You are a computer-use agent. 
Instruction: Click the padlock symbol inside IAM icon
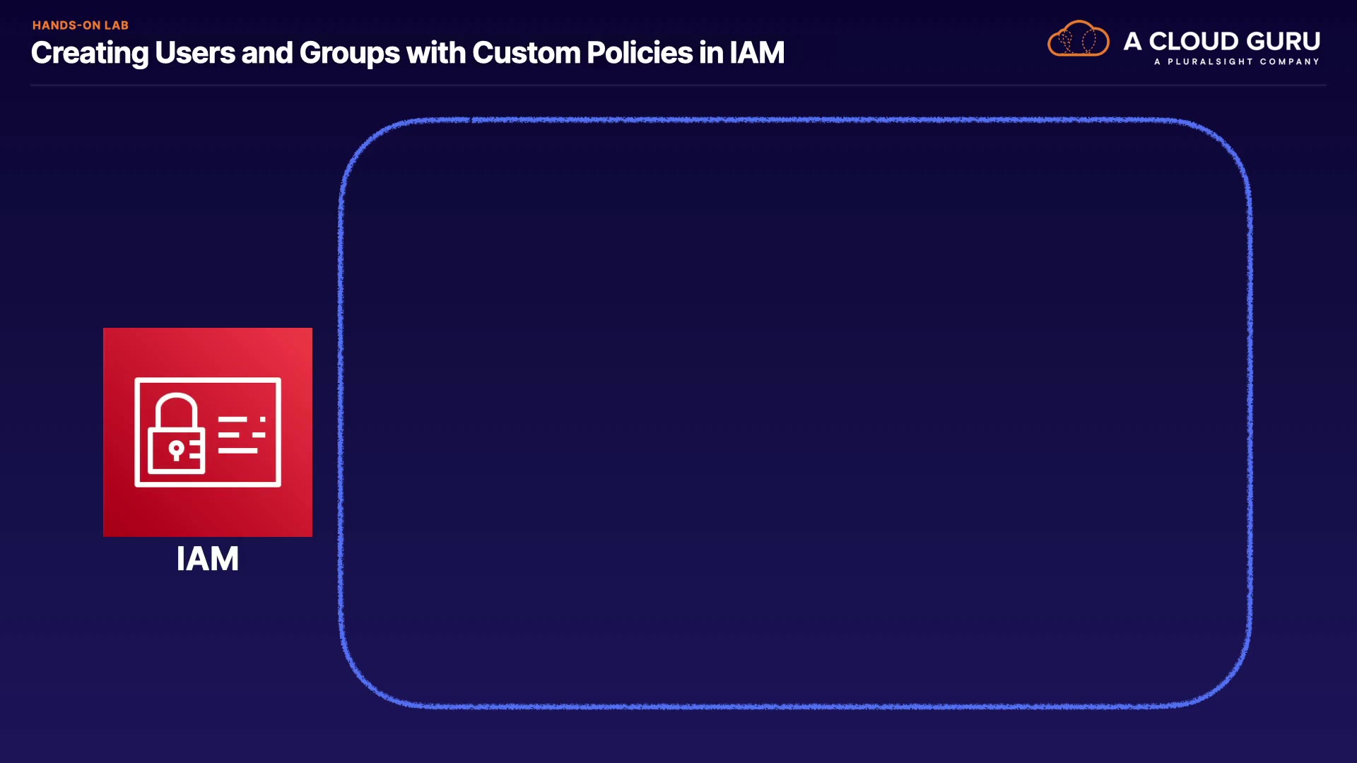176,434
